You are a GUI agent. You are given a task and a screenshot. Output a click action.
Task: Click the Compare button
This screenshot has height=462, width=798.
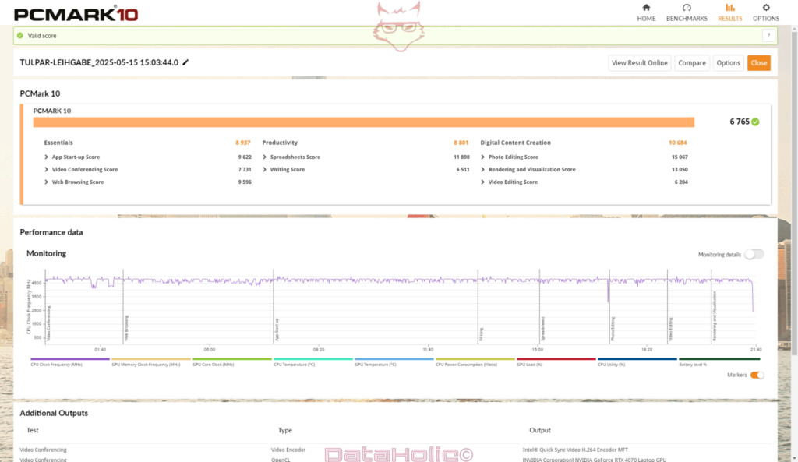(692, 62)
